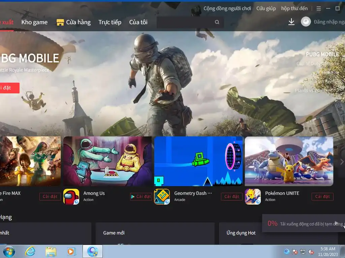Open Cộng đồng người chơi link
This screenshot has height=258, width=345.
tap(227, 8)
